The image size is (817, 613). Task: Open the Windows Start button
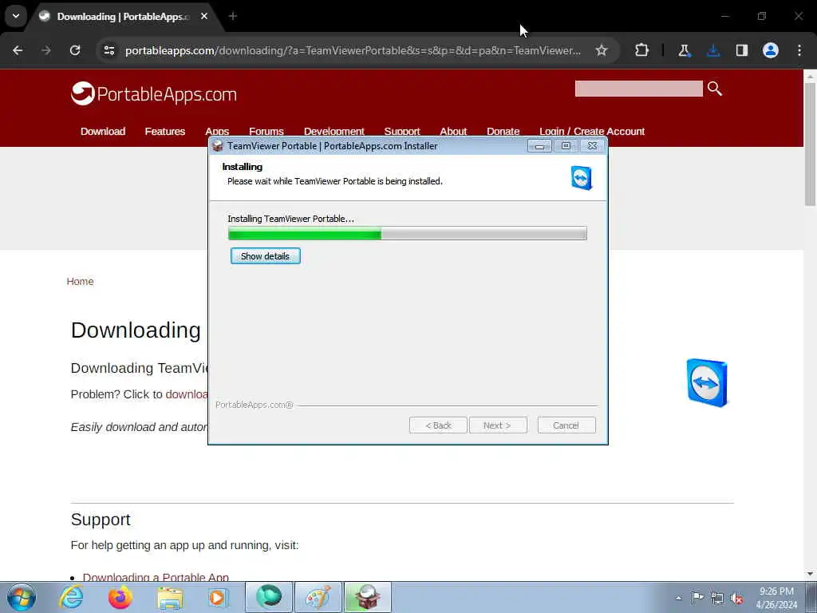point(21,597)
